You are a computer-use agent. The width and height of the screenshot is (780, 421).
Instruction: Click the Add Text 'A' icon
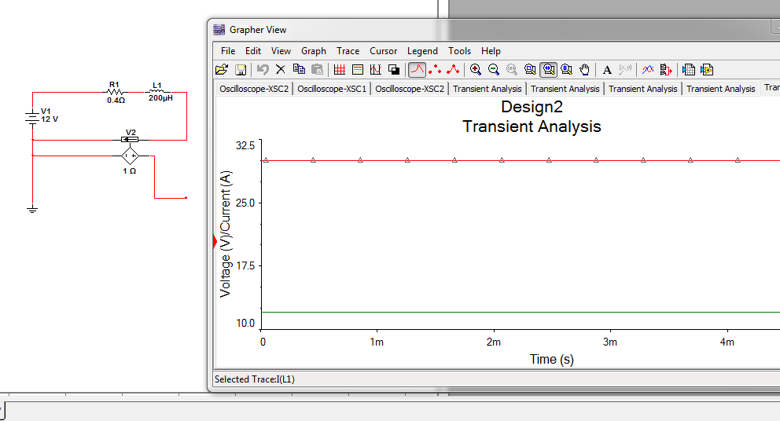[607, 70]
